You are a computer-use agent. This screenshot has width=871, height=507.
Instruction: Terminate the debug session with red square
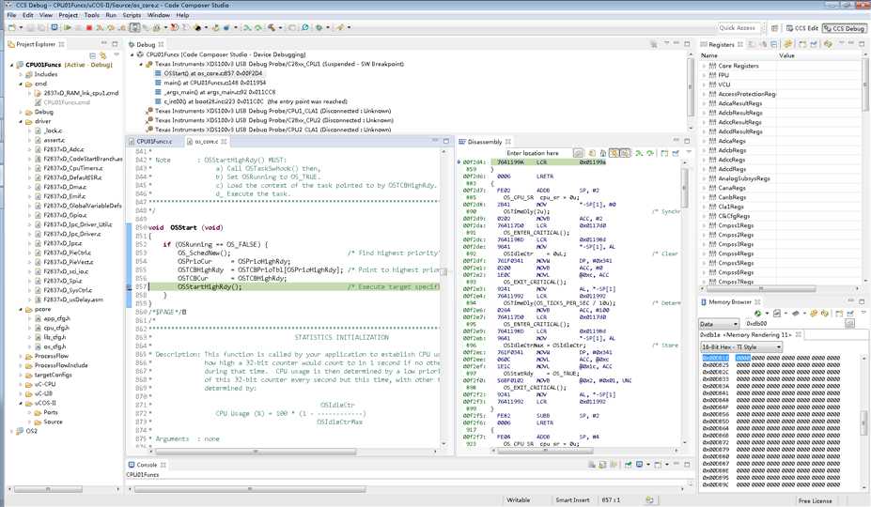click(89, 27)
